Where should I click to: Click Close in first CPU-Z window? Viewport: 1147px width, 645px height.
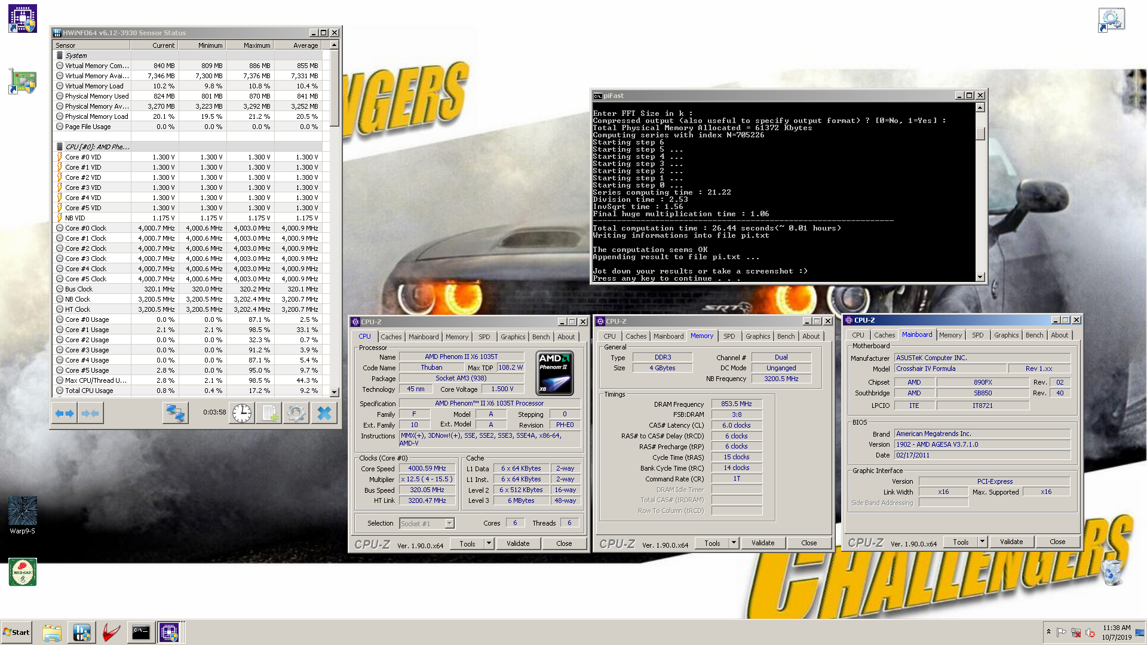click(x=564, y=543)
